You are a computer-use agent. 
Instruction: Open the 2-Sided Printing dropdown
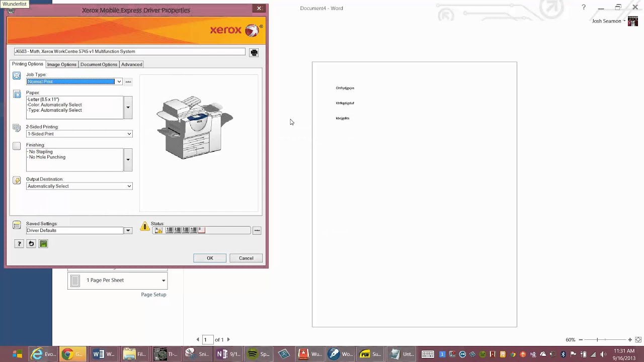[x=129, y=134]
